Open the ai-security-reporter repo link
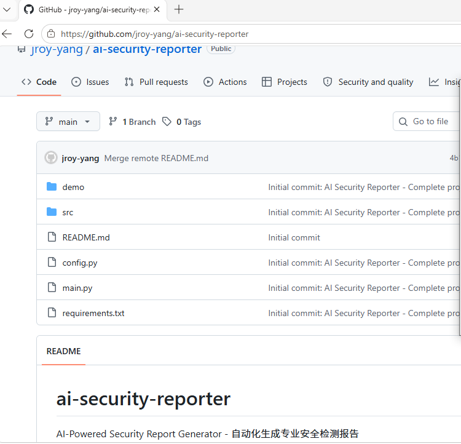 (x=148, y=49)
